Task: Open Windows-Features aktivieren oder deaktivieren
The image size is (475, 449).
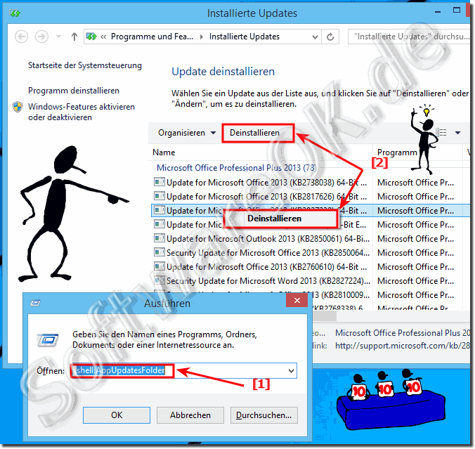Action: click(x=82, y=112)
